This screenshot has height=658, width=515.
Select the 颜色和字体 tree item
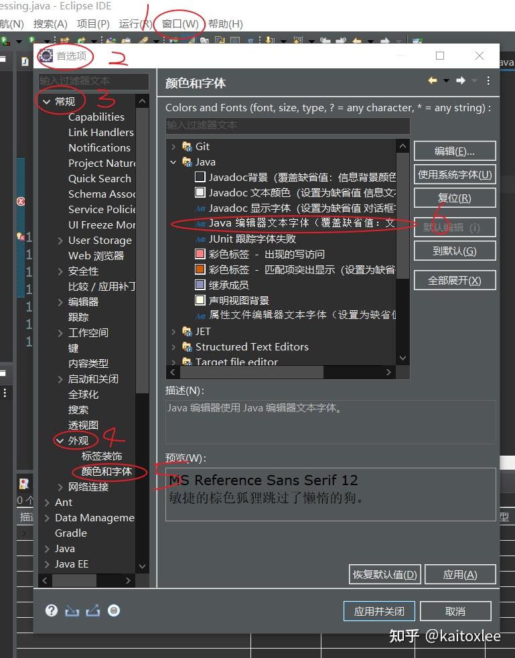coord(106,471)
